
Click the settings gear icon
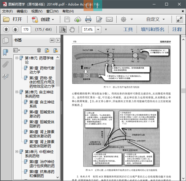pos(124,19)
